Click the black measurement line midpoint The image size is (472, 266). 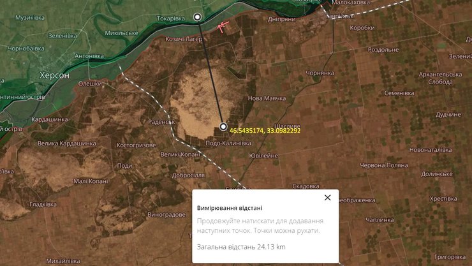point(210,71)
